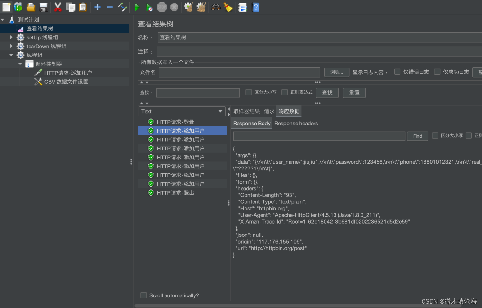The image size is (482, 308).
Task: Click the tearDown 线程组 gear icon
Action: tap(21, 46)
